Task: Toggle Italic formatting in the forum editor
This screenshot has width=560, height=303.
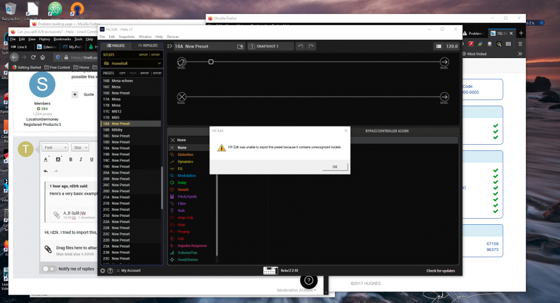Action: 81,159
